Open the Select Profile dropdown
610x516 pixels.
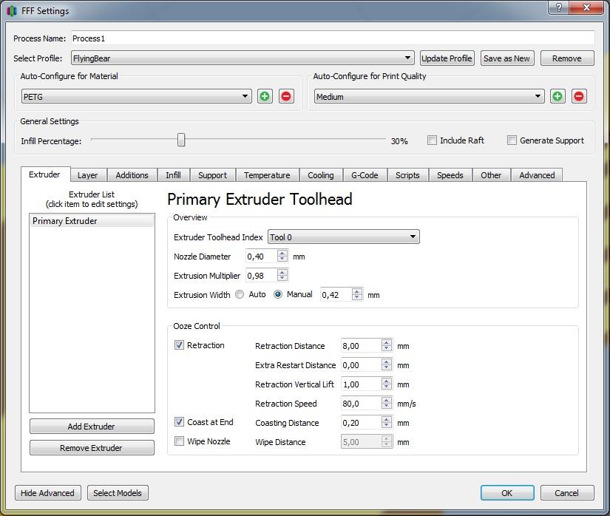(407, 58)
